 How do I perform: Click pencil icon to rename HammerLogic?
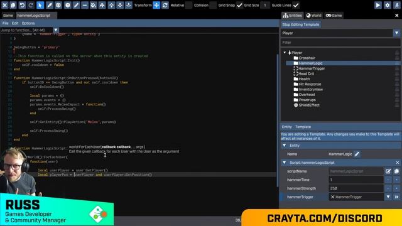[x=357, y=154]
